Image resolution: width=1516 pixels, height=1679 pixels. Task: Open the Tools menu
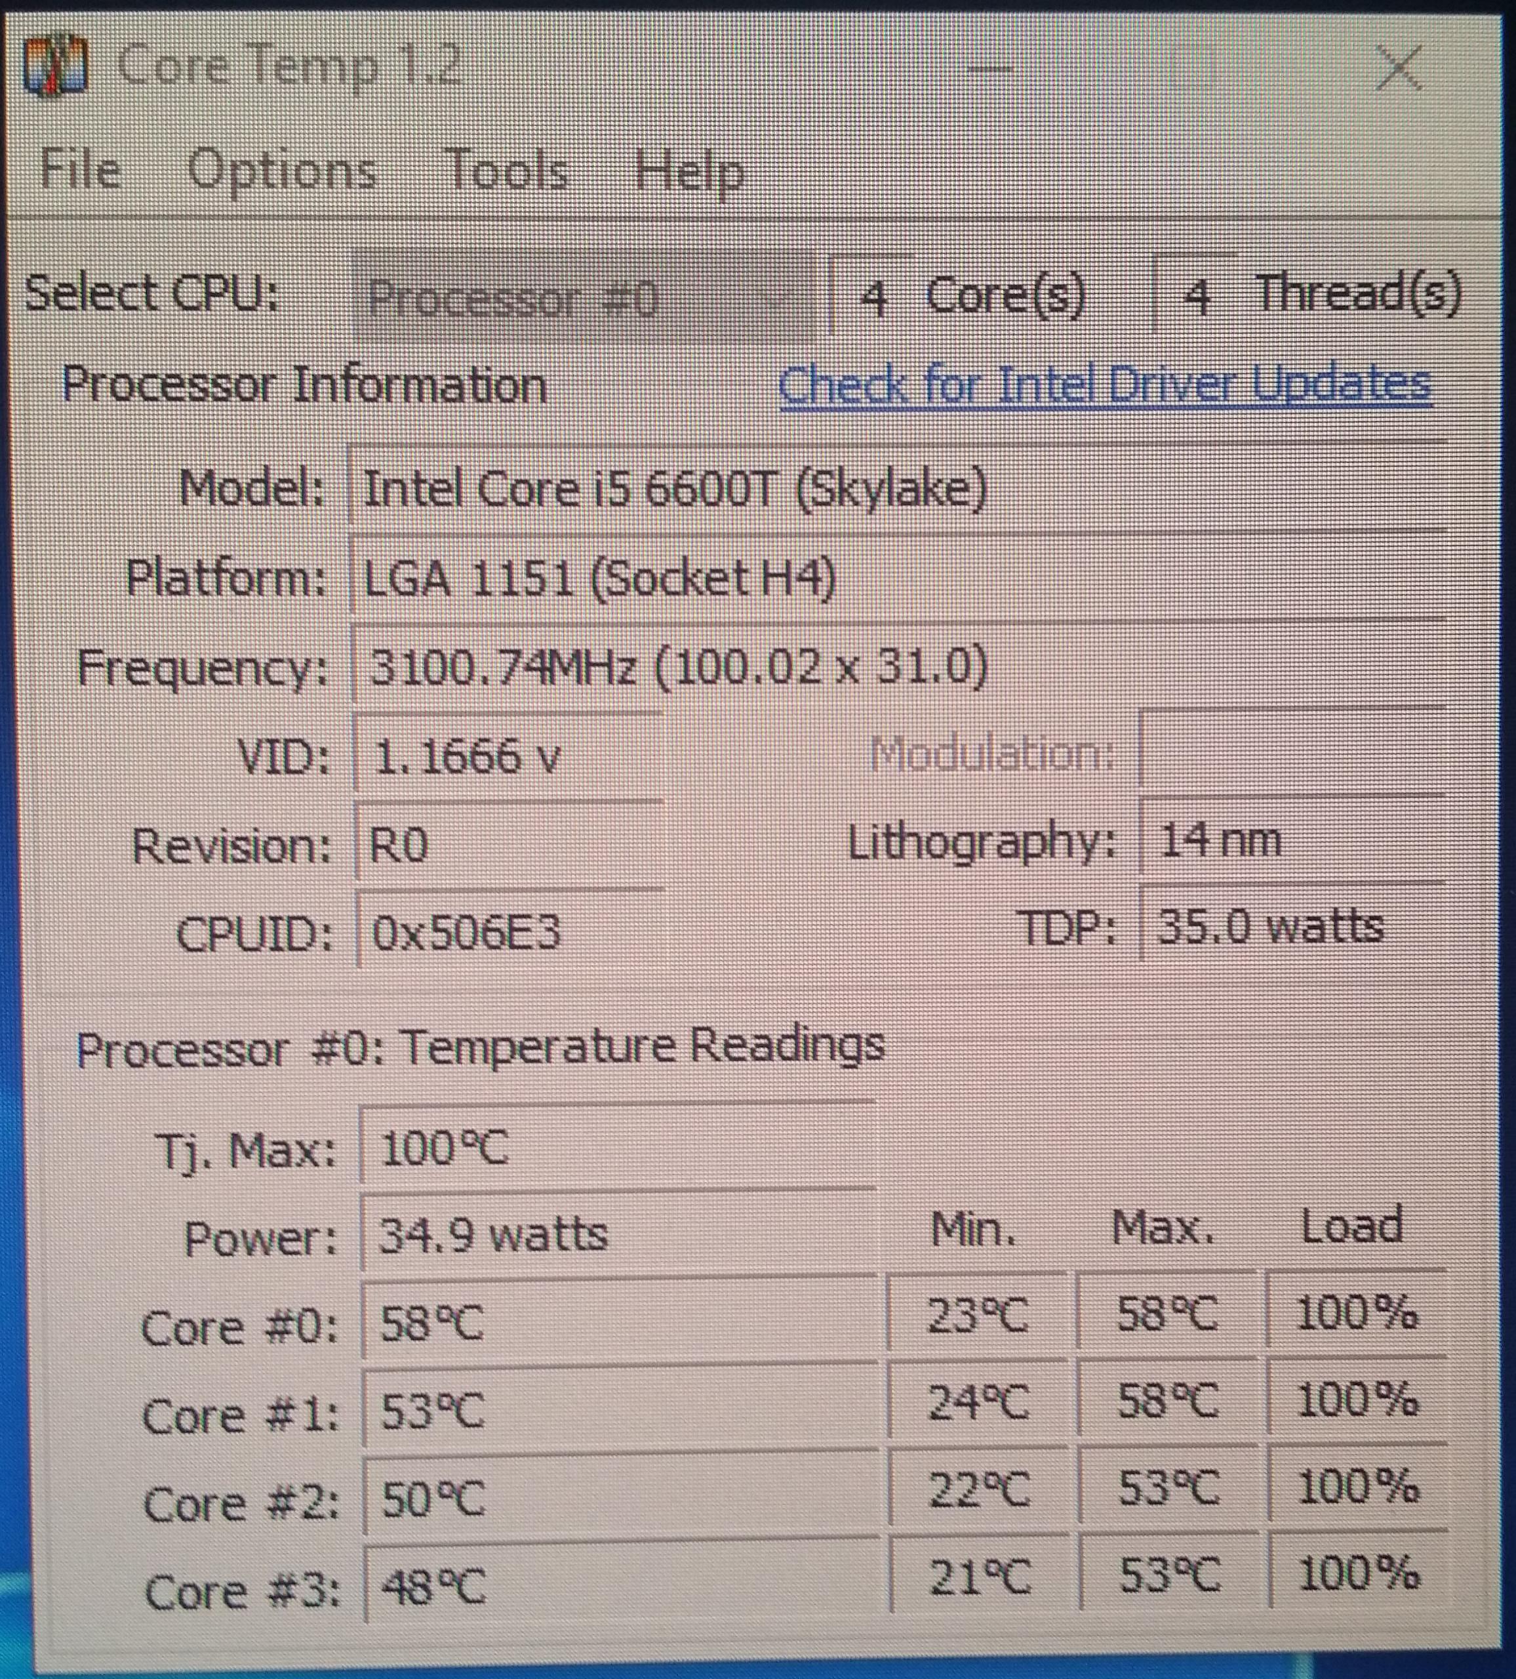(x=507, y=171)
